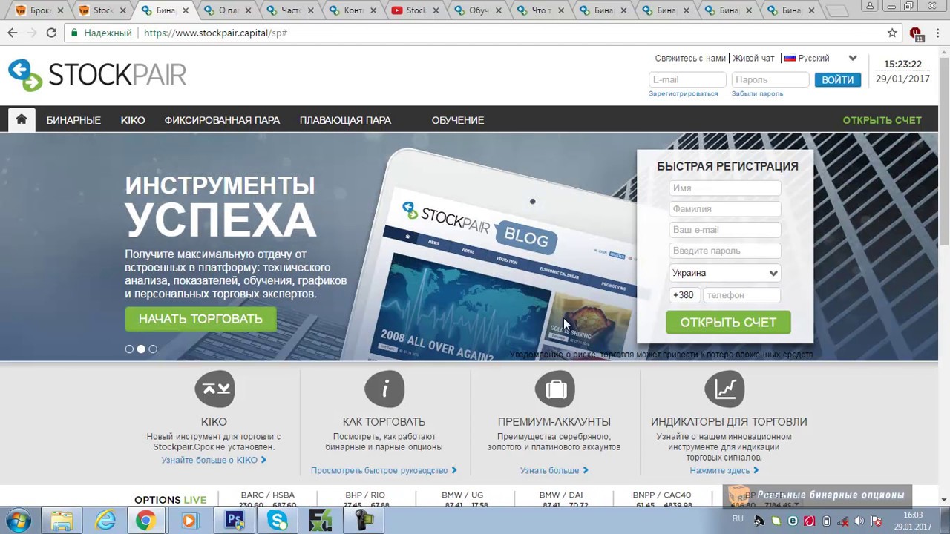Click the red extension icon in toolbar
Image resolution: width=950 pixels, height=534 pixels.
(x=916, y=33)
